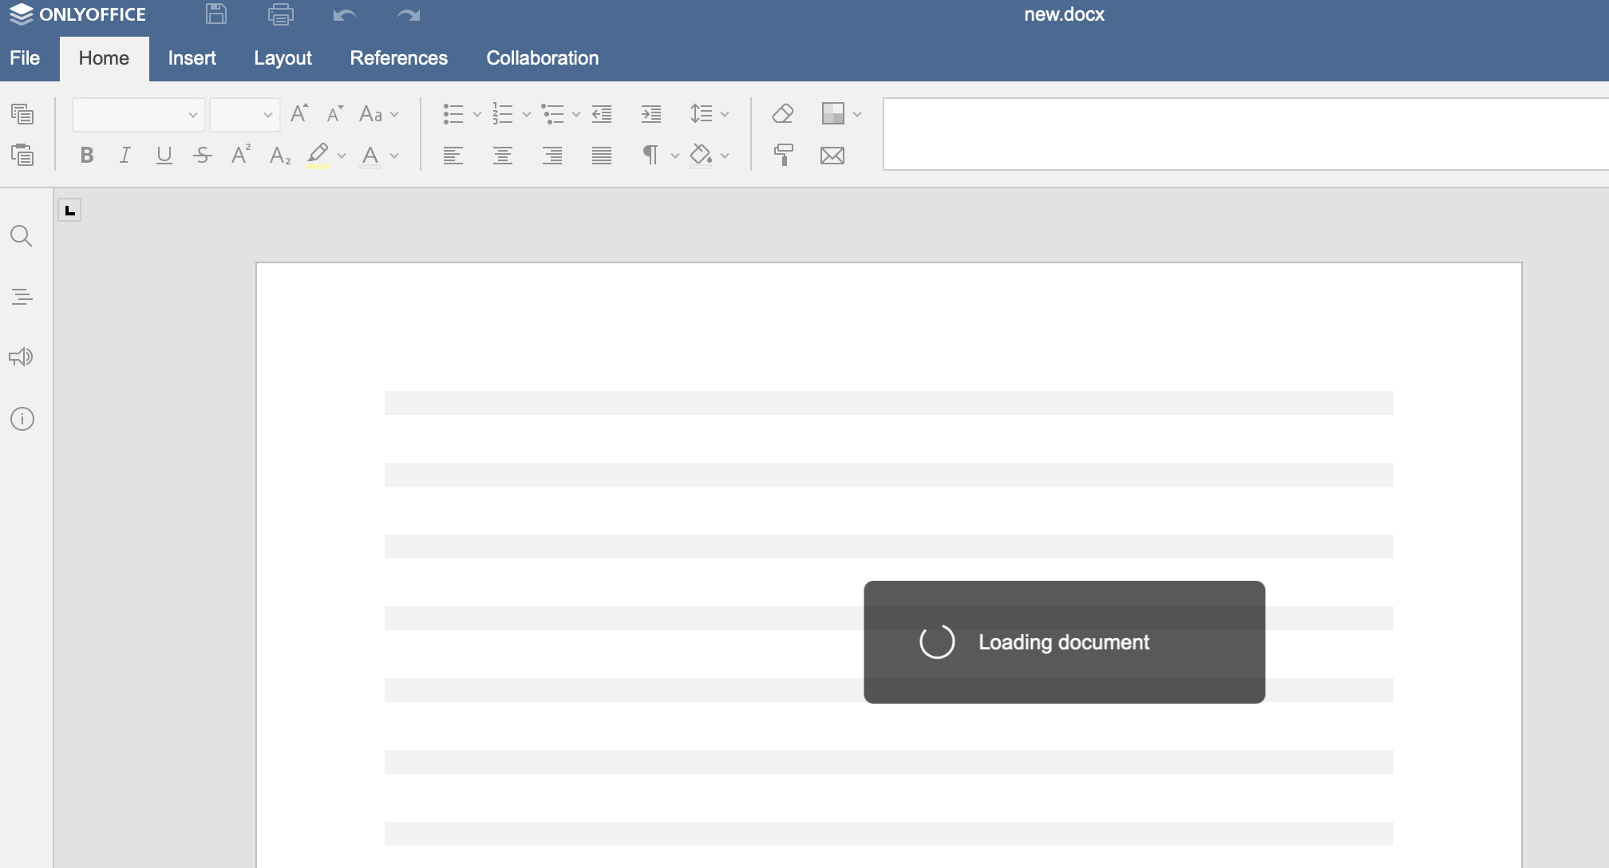Apply paragraph shading paint bucket
This screenshot has height=868, width=1609.
[x=701, y=156]
